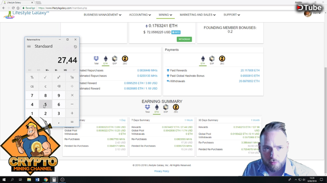
Task: Click the MS memory store key
Action: 65,70
